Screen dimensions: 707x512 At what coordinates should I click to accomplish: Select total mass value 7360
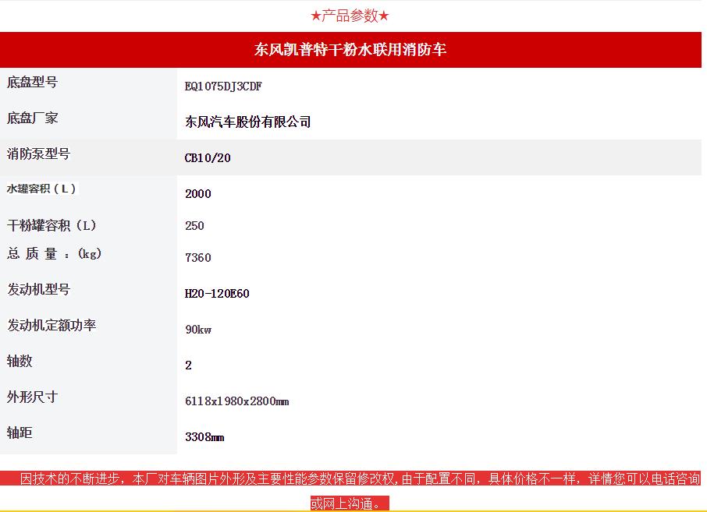click(198, 258)
